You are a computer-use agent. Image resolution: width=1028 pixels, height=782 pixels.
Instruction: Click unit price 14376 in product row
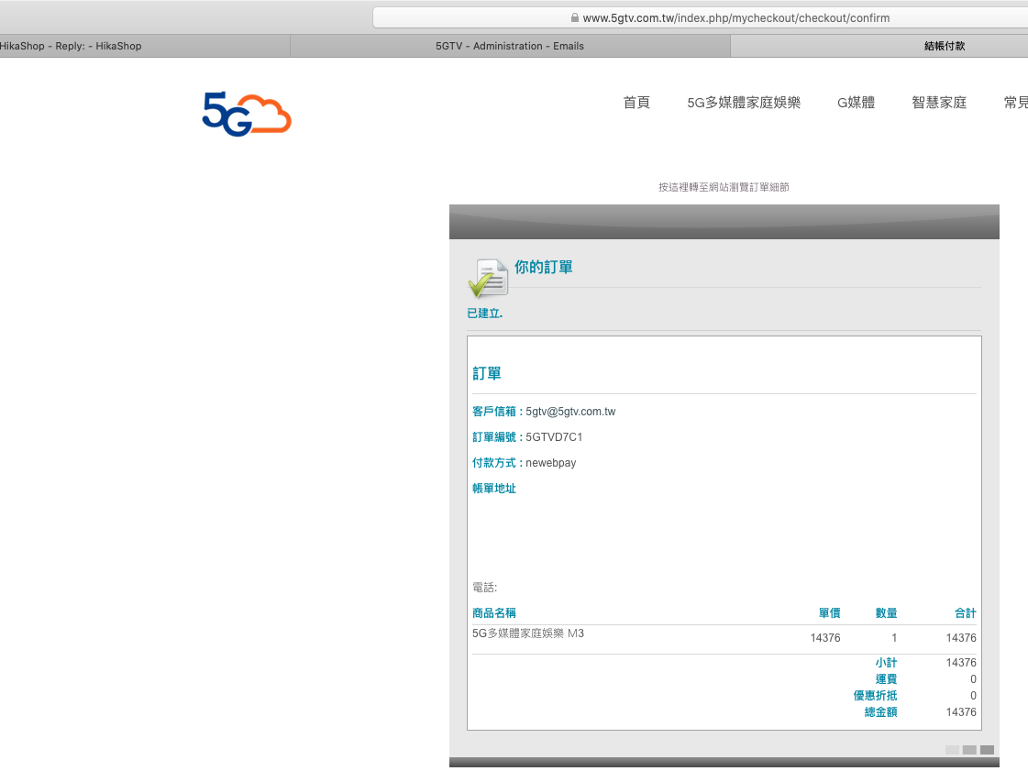pos(824,638)
